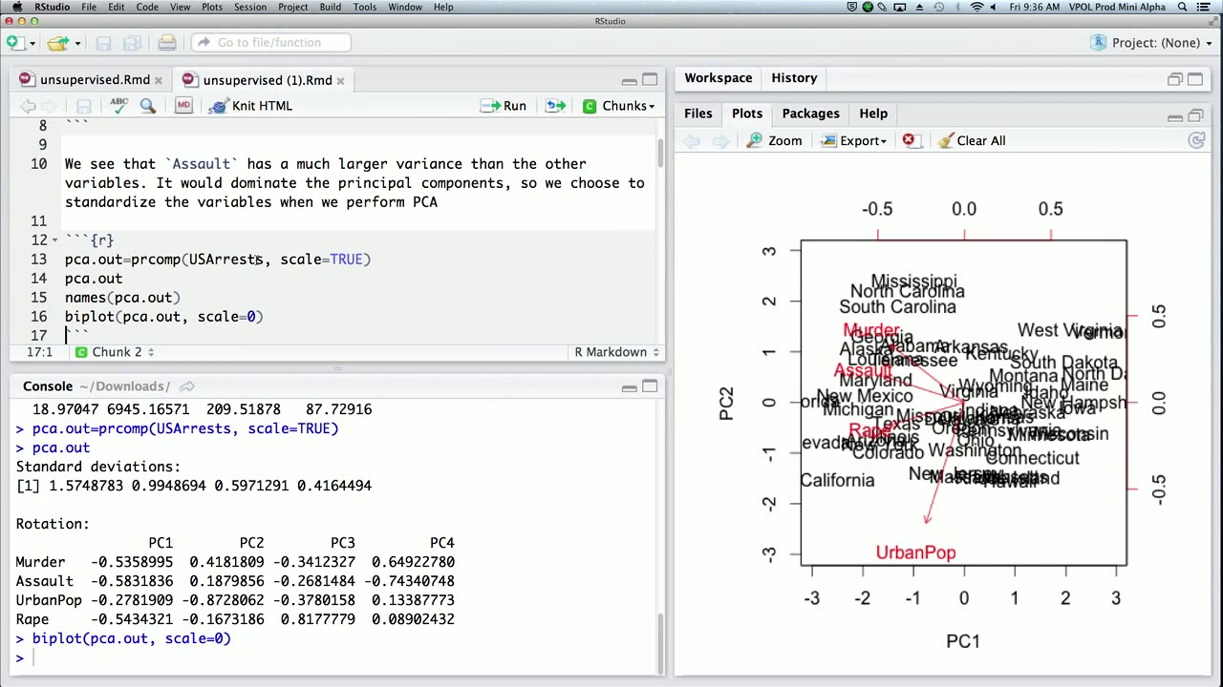Viewport: 1223px width, 687px height.
Task: Click the next plot arrow
Action: point(720,141)
